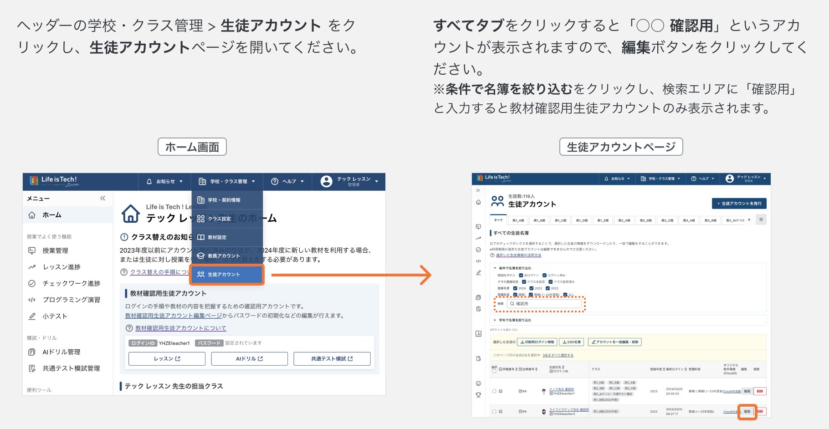Select 学校・契約情報 from the dropdown menu
Viewport: 829px width, 429px height.
(227, 200)
